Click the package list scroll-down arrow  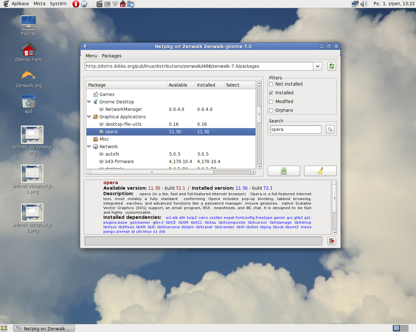pyautogui.click(x=259, y=166)
